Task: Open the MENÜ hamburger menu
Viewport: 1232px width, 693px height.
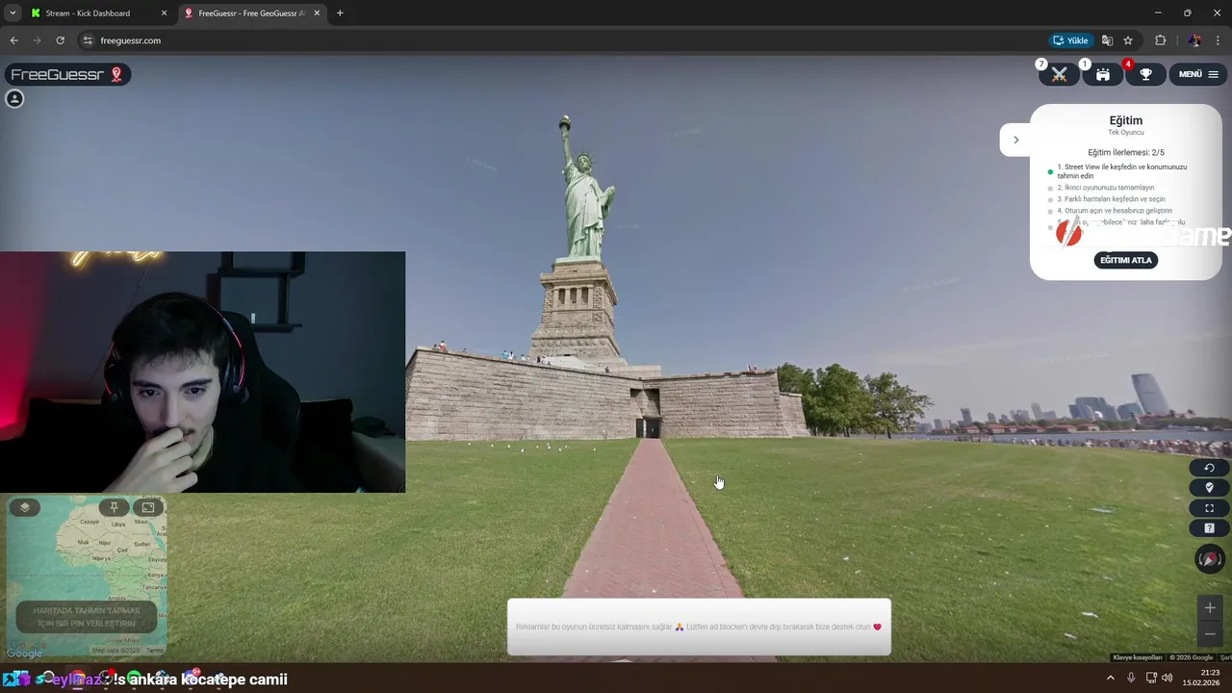Action: click(x=1198, y=74)
